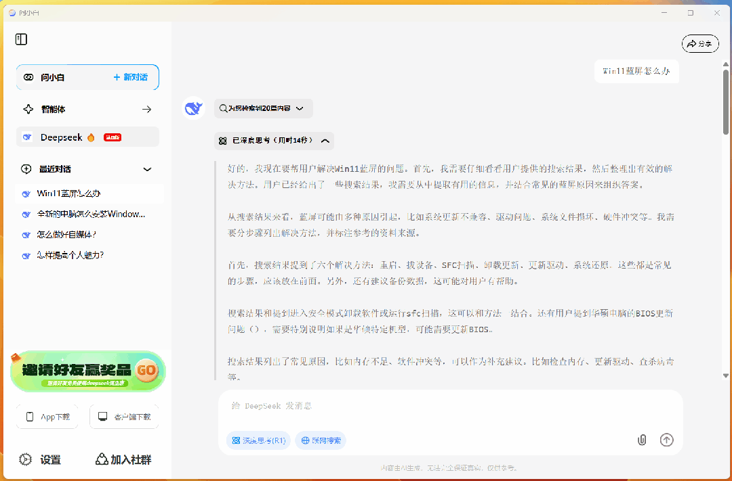Click the App下载 button

[47, 417]
